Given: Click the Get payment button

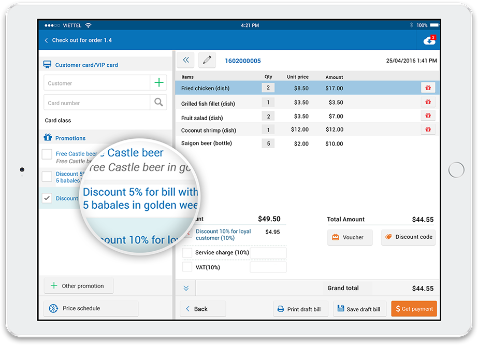Looking at the screenshot, I should (x=414, y=309).
